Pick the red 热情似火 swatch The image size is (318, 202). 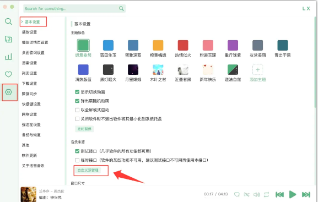pos(183,45)
